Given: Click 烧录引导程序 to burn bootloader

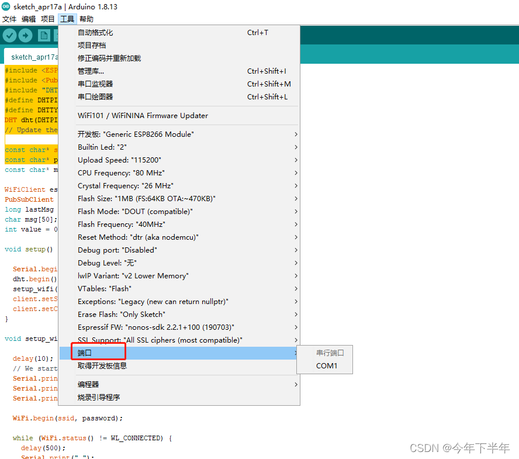Looking at the screenshot, I should coord(99,396).
